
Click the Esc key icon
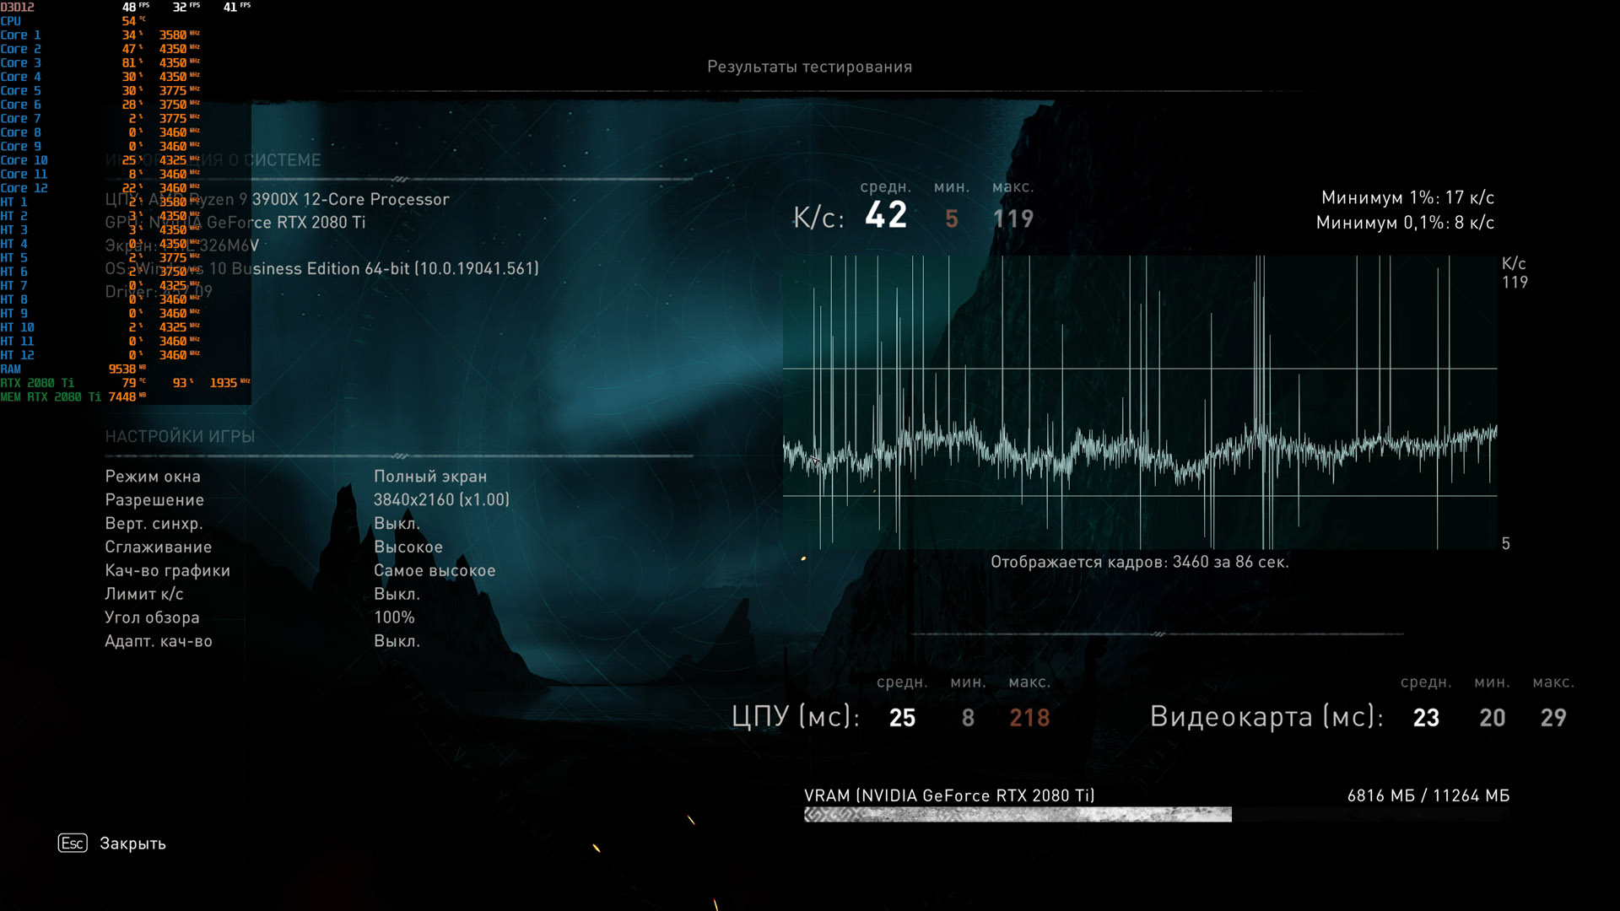click(x=73, y=844)
